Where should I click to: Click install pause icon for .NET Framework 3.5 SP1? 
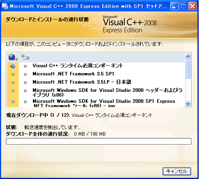pyautogui.click(x=25, y=74)
